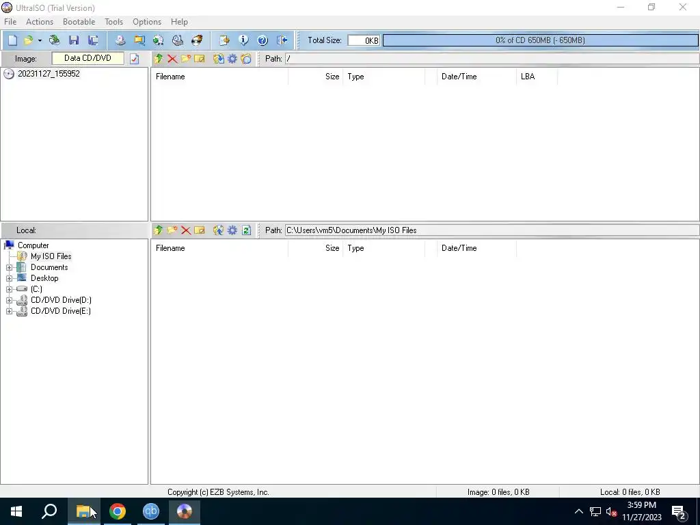The width and height of the screenshot is (700, 525).
Task: Click the Total Size 0KB field
Action: pyautogui.click(x=364, y=40)
